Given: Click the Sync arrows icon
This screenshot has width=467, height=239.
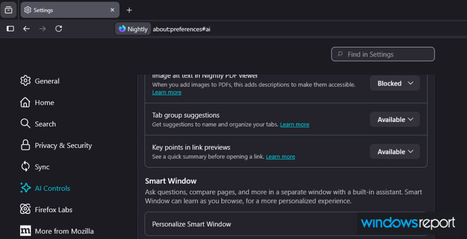Looking at the screenshot, I should click(26, 167).
